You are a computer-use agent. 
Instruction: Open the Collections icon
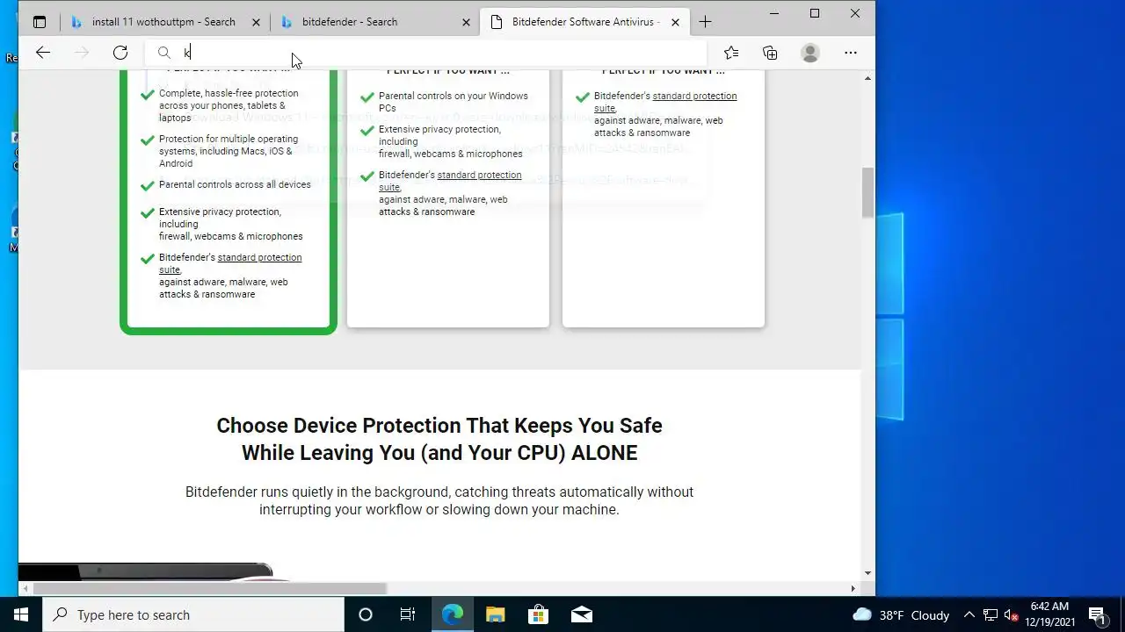point(770,53)
